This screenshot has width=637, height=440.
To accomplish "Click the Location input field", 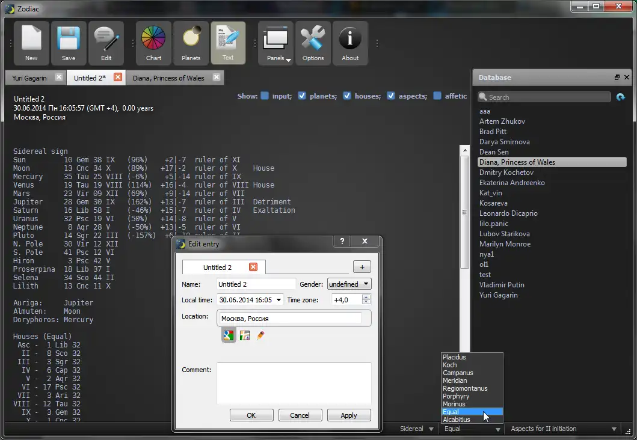I will click(x=290, y=318).
